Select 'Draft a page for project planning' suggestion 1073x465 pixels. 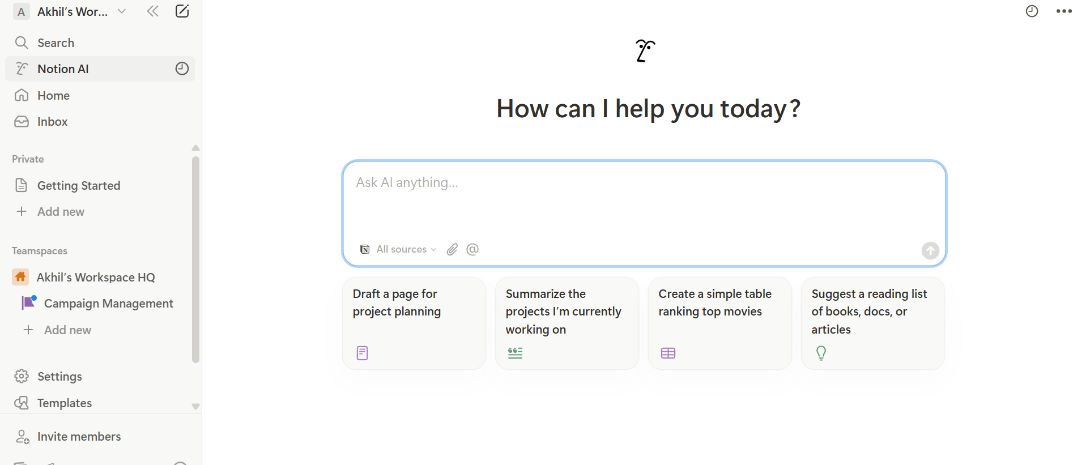414,323
